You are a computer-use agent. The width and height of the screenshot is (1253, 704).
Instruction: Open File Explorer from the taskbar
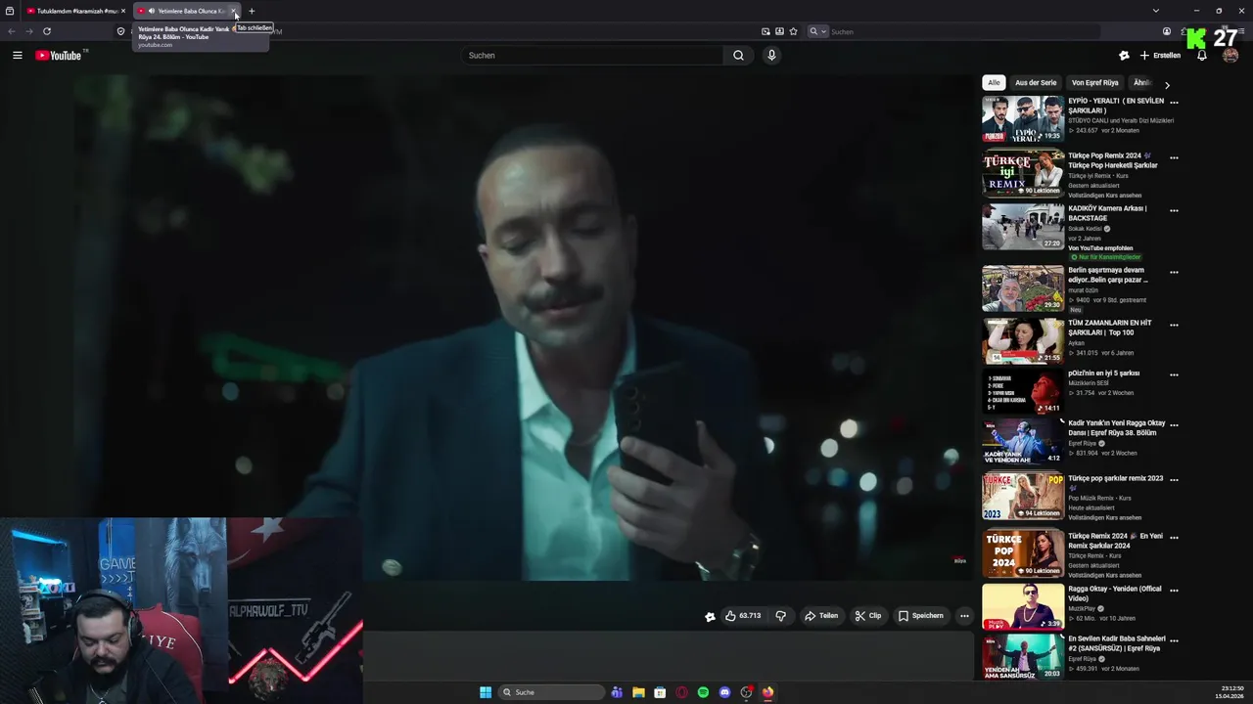638,692
